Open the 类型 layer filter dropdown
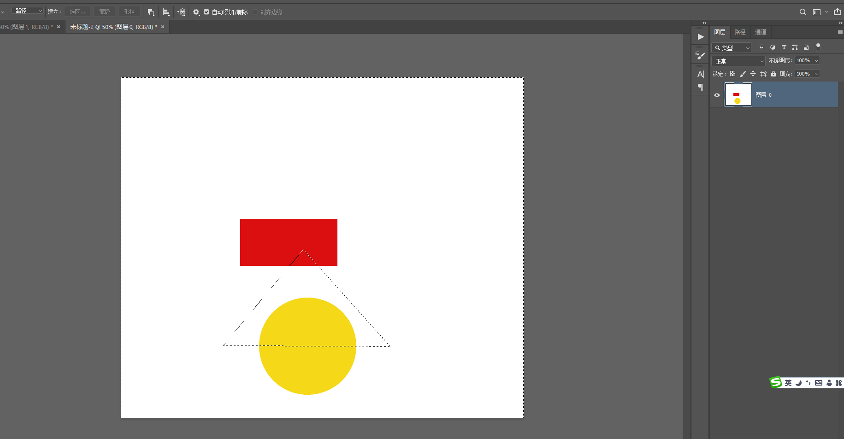844x439 pixels. pyautogui.click(x=732, y=47)
